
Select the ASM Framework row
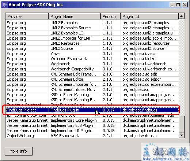click(92, 136)
